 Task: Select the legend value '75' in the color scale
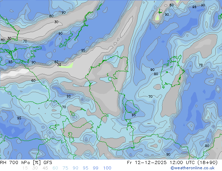[65, 168]
